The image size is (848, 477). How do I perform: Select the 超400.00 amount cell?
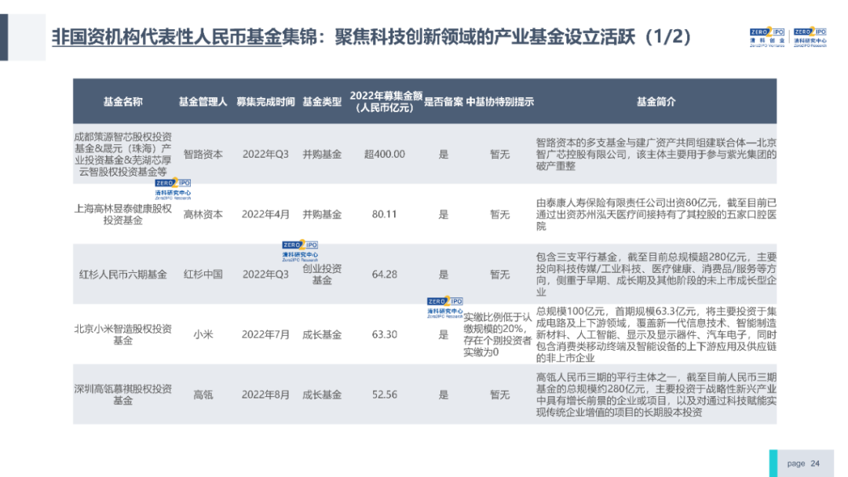click(385, 155)
